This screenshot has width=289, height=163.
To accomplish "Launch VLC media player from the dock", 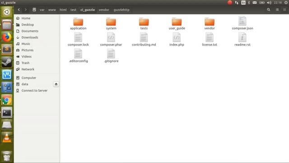I will [7, 138].
